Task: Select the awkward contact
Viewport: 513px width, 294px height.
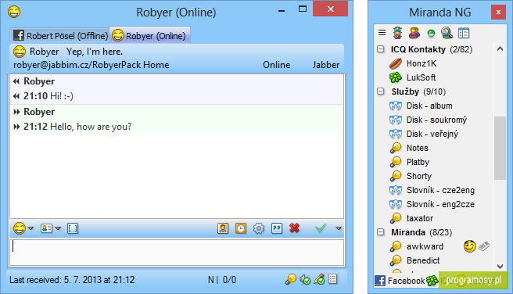Action: coord(425,246)
